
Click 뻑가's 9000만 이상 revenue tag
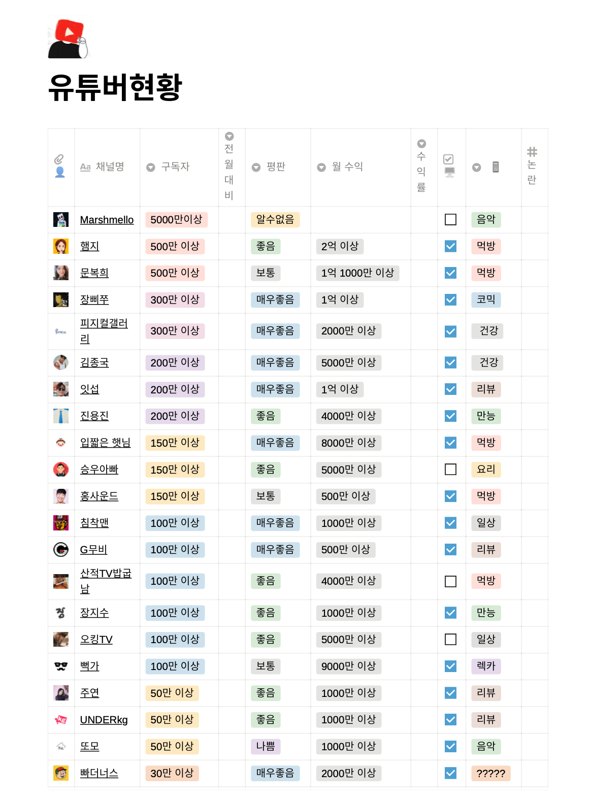pos(348,666)
